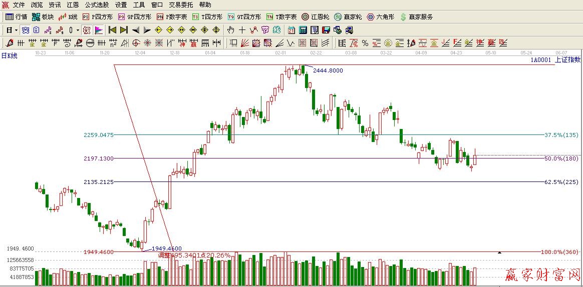The height and width of the screenshot is (287, 583).
Task: Open the 公式选股 menu
Action: tap(97, 4)
